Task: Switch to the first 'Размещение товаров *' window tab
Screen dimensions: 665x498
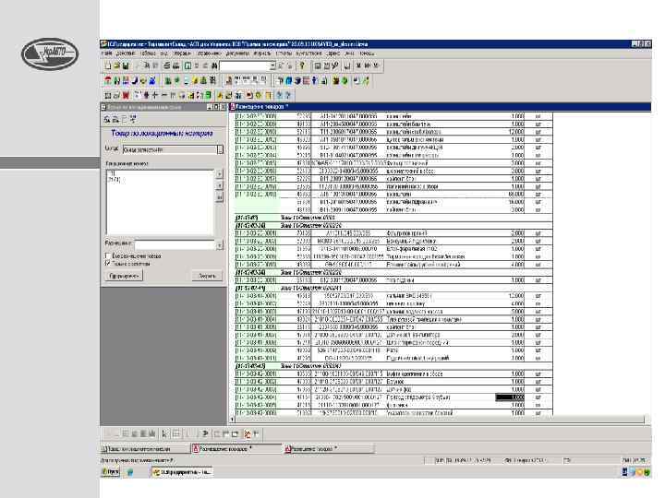Action: click(x=236, y=448)
